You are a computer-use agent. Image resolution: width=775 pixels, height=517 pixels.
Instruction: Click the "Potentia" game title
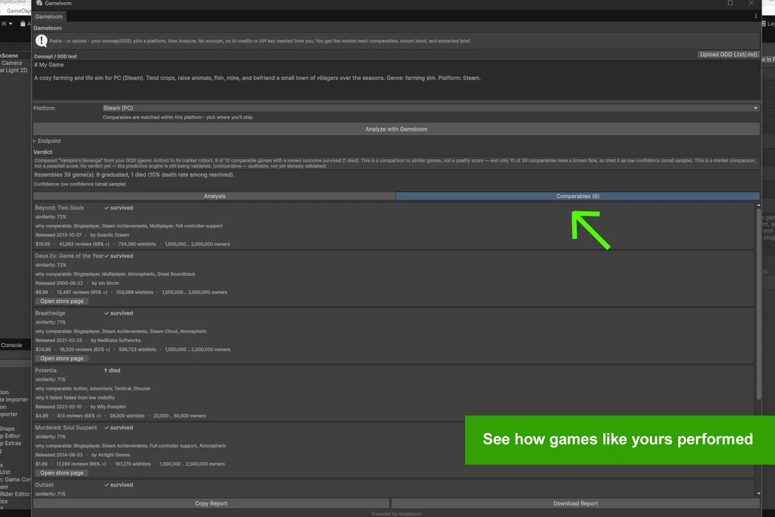(x=46, y=370)
